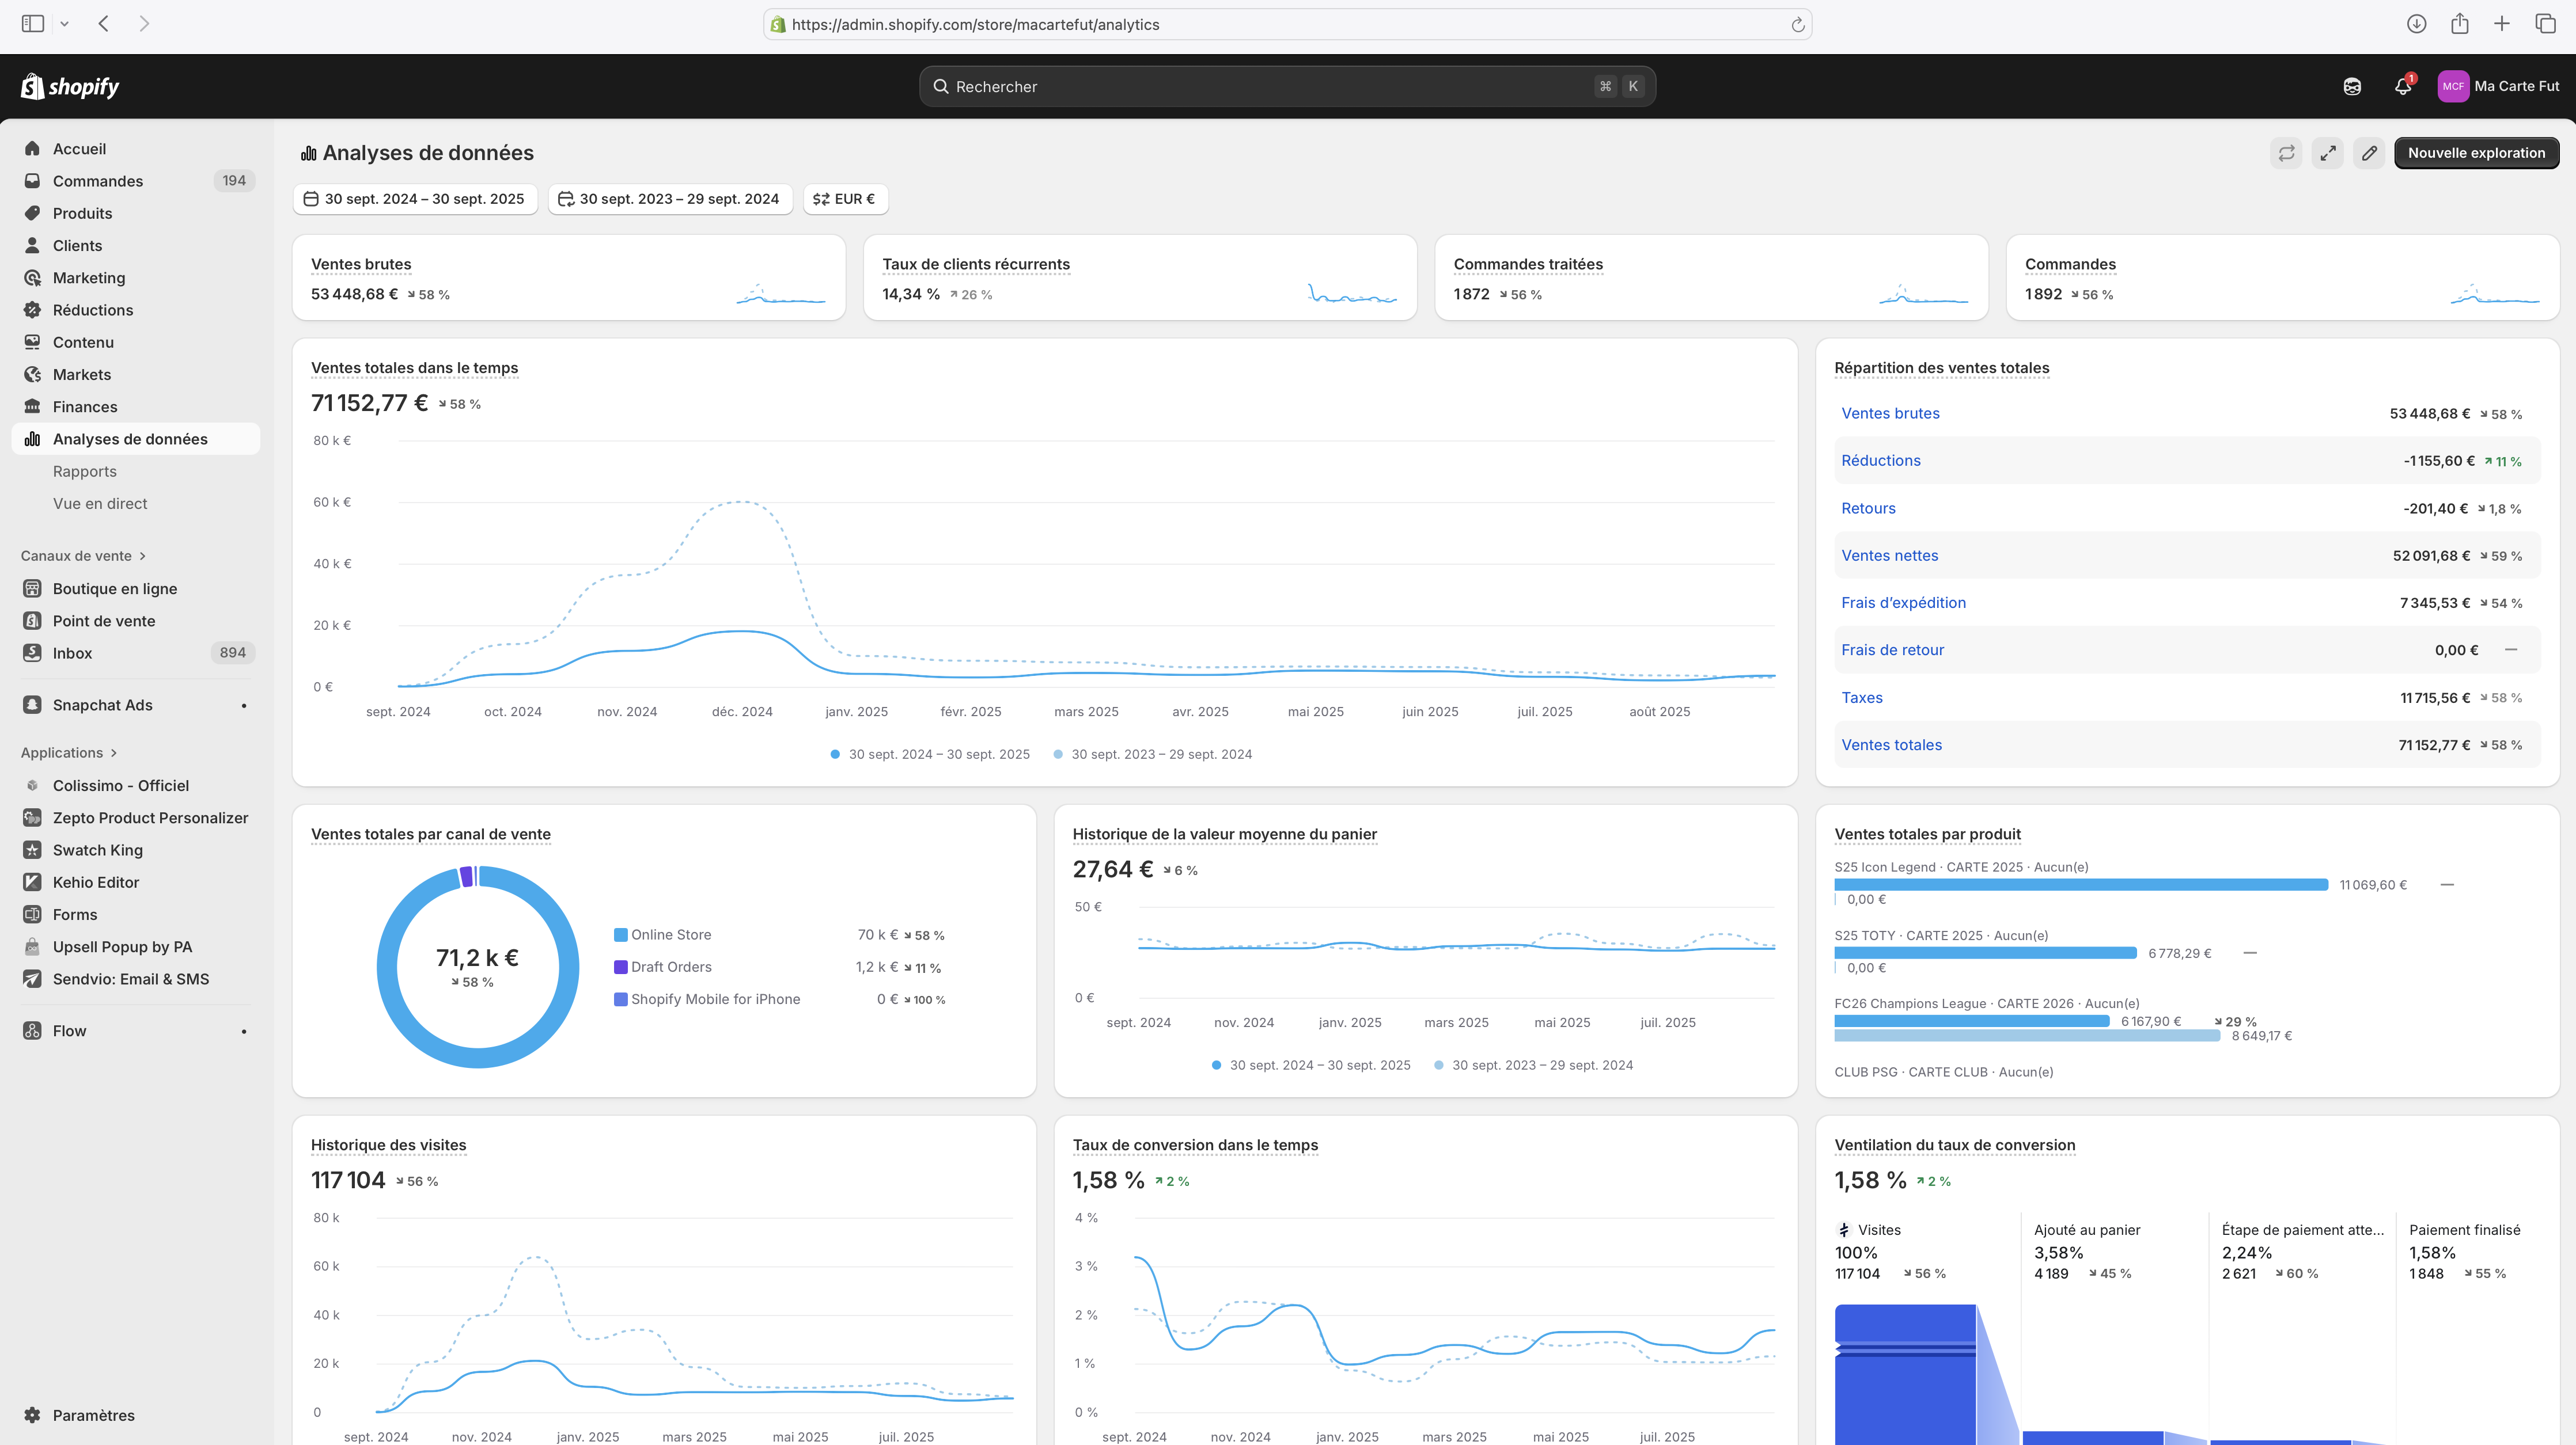The height and width of the screenshot is (1445, 2576).
Task: Open browser downloads icon
Action: [2416, 24]
